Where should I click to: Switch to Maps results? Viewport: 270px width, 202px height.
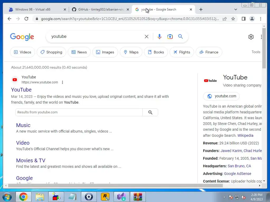[131, 52]
